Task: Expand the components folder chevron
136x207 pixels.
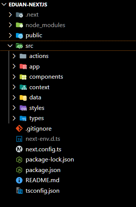Action: coord(14,77)
